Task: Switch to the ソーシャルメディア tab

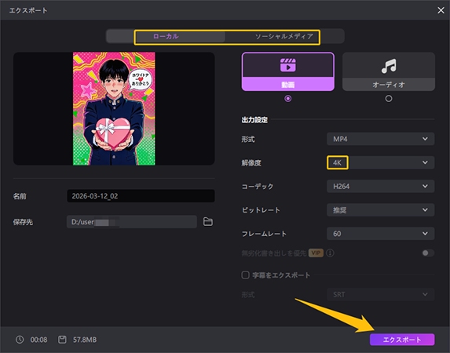Action: [x=284, y=36]
